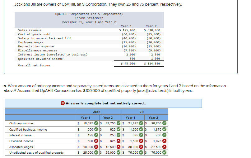Click Overall net income label
The width and height of the screenshot is (251, 158).
(34, 65)
